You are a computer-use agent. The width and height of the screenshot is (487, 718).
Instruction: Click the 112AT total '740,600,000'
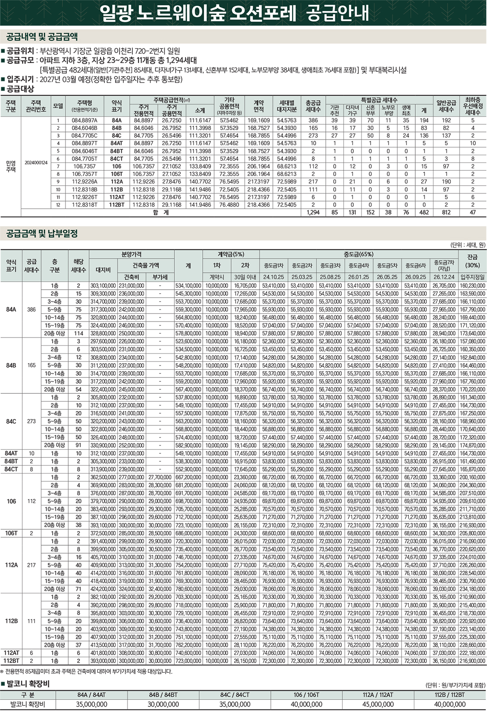[x=188, y=653]
